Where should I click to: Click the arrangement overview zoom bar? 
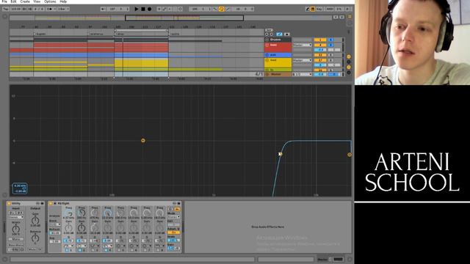click(184, 18)
